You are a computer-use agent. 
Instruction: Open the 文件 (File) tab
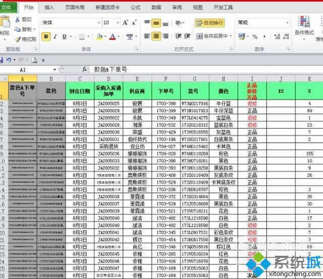tap(8, 8)
